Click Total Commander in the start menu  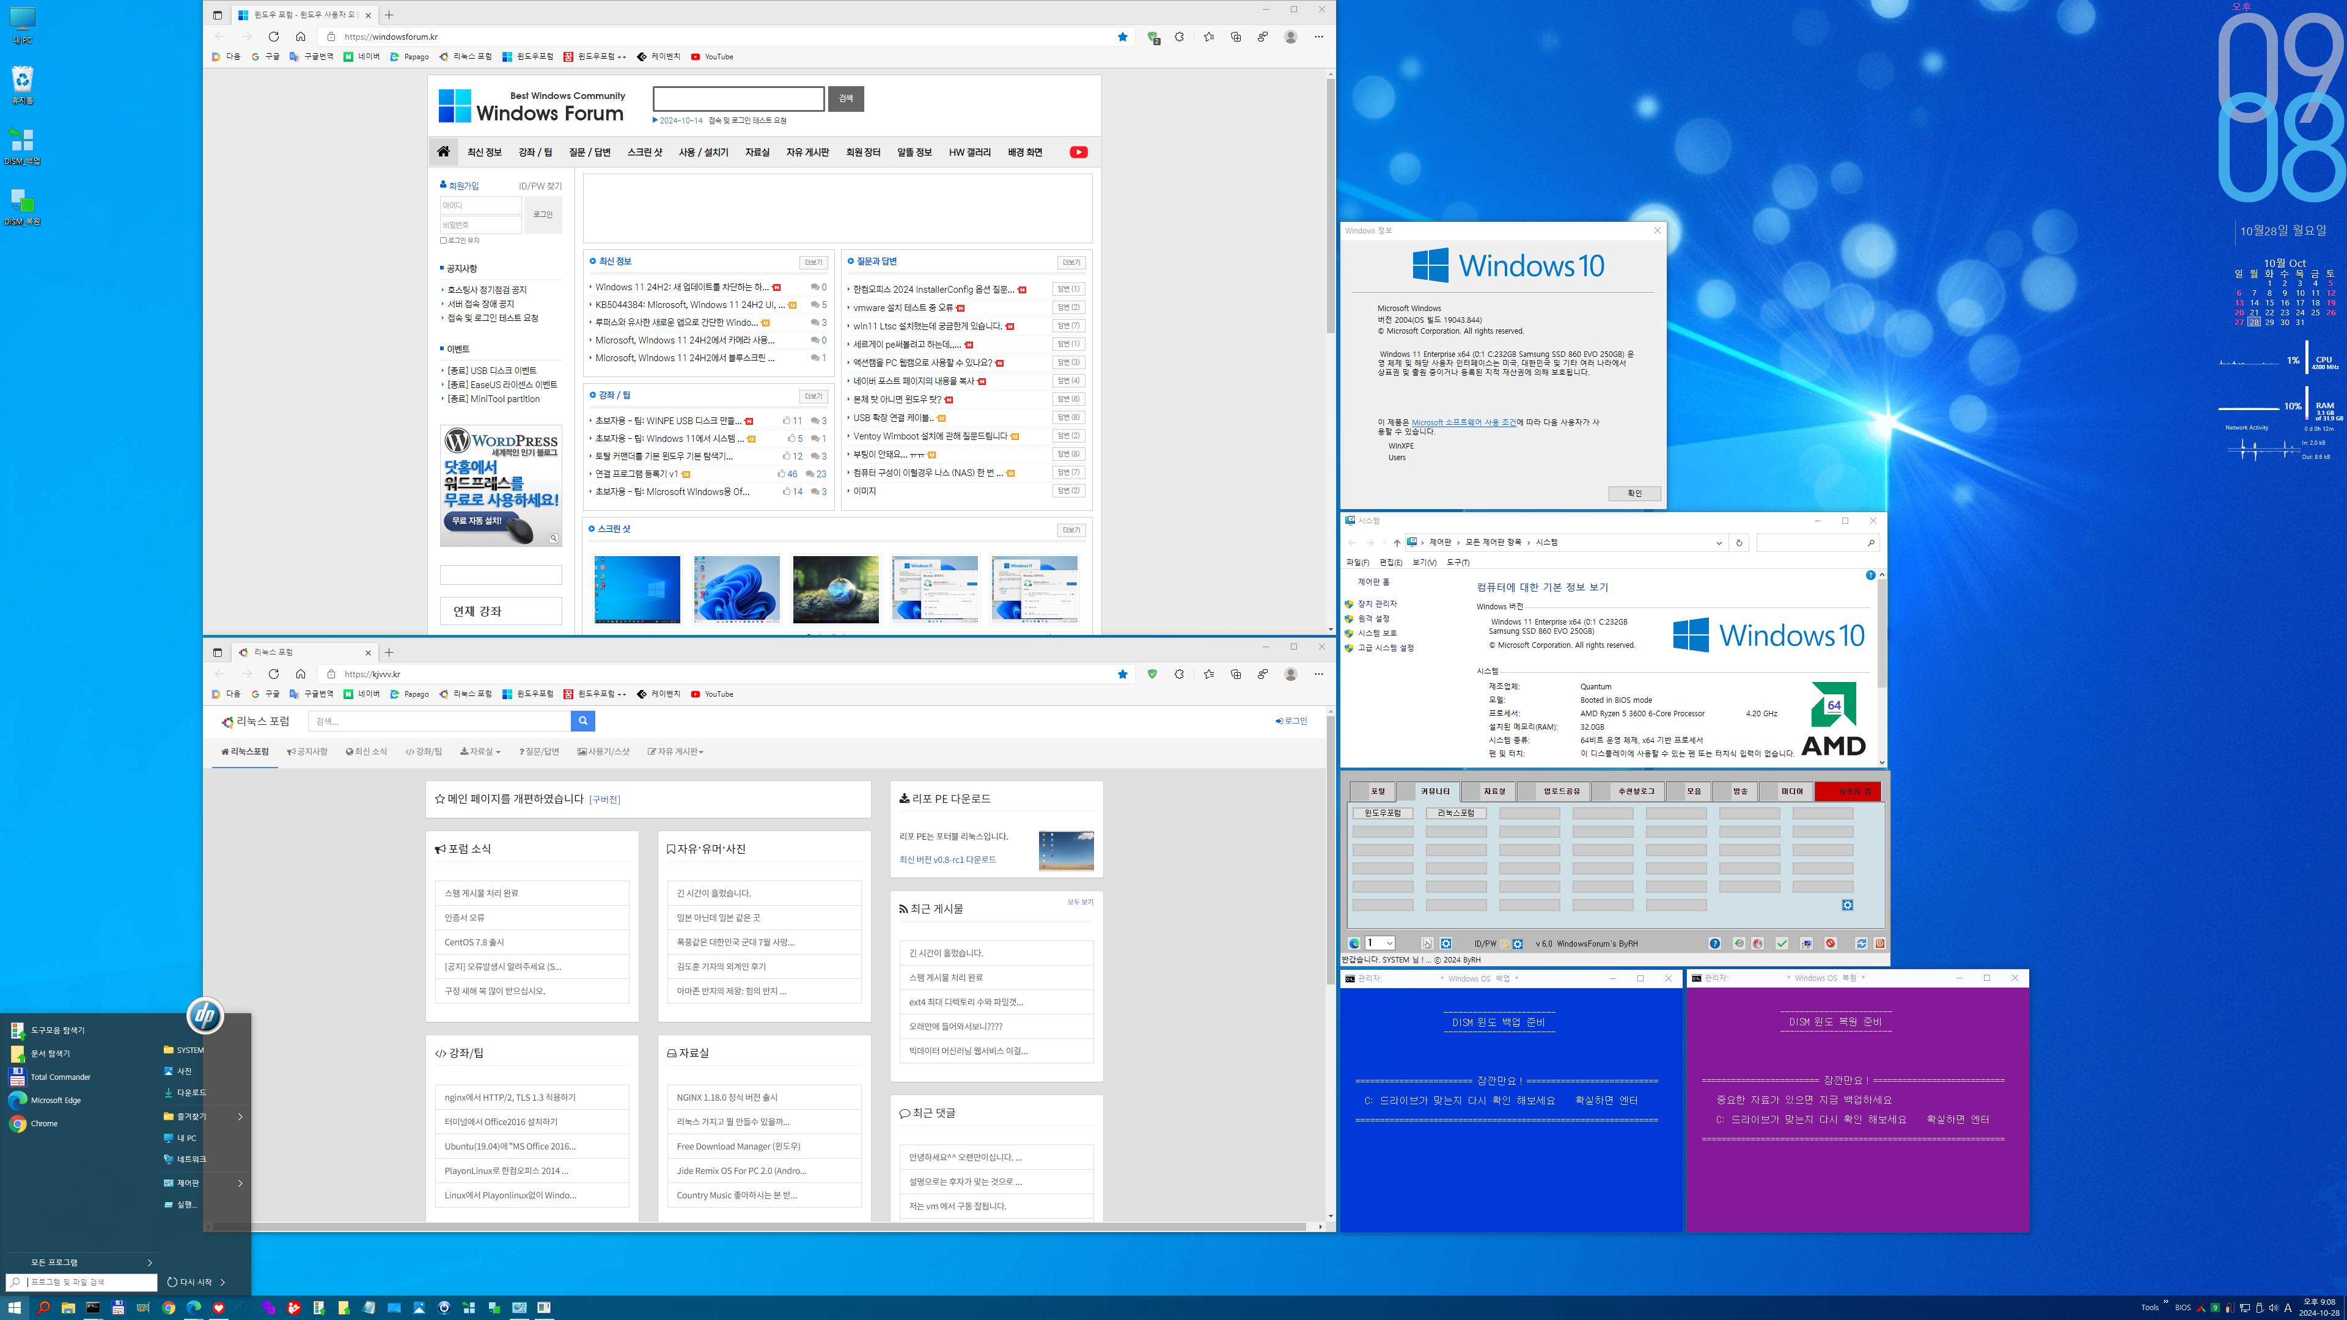coord(60,1077)
